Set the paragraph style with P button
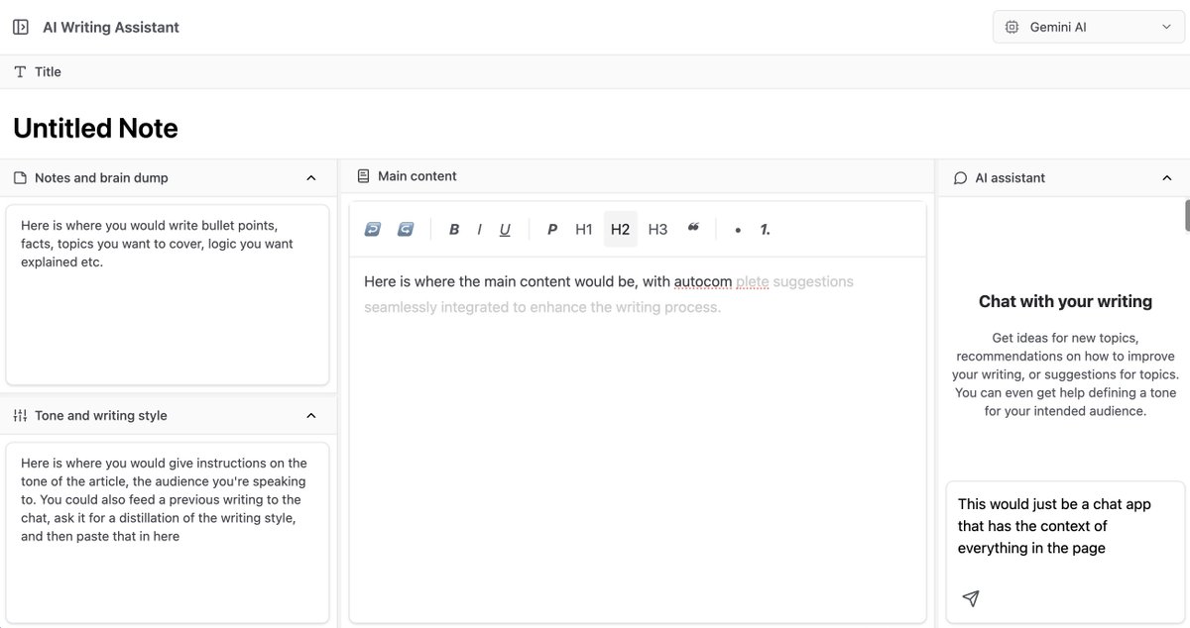 (552, 229)
